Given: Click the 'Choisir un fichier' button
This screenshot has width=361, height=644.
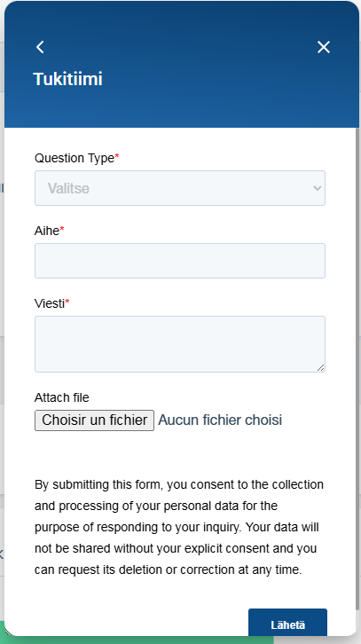Looking at the screenshot, I should point(94,420).
